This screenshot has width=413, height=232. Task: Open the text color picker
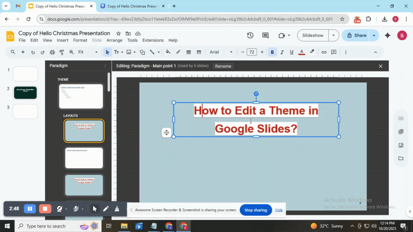(301, 52)
